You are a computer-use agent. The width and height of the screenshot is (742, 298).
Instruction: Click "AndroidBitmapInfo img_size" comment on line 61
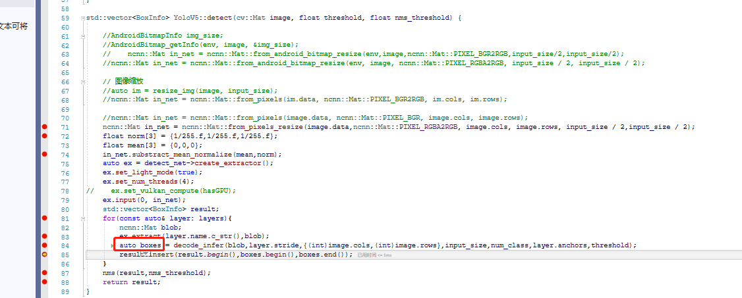(167, 36)
